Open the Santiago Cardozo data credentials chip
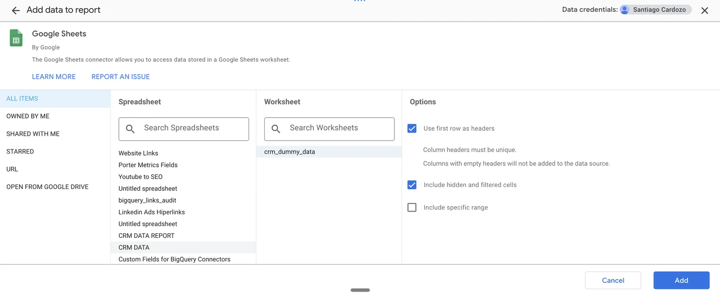This screenshot has height=297, width=720. pyautogui.click(x=655, y=9)
